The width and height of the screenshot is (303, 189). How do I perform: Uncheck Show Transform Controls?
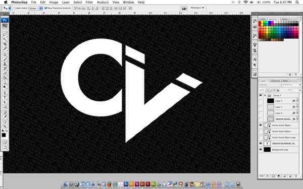[x=46, y=8]
